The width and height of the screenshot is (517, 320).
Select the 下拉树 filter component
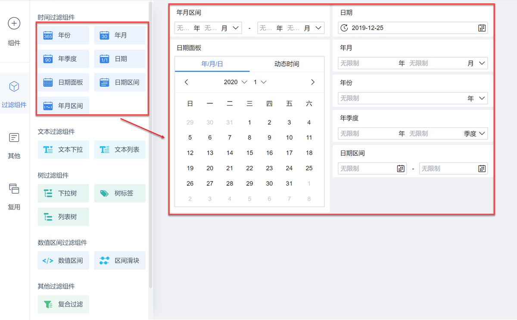tap(63, 194)
